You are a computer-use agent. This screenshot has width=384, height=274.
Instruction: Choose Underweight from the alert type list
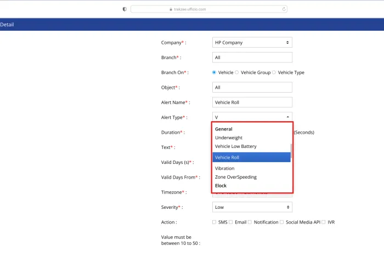[229, 138]
